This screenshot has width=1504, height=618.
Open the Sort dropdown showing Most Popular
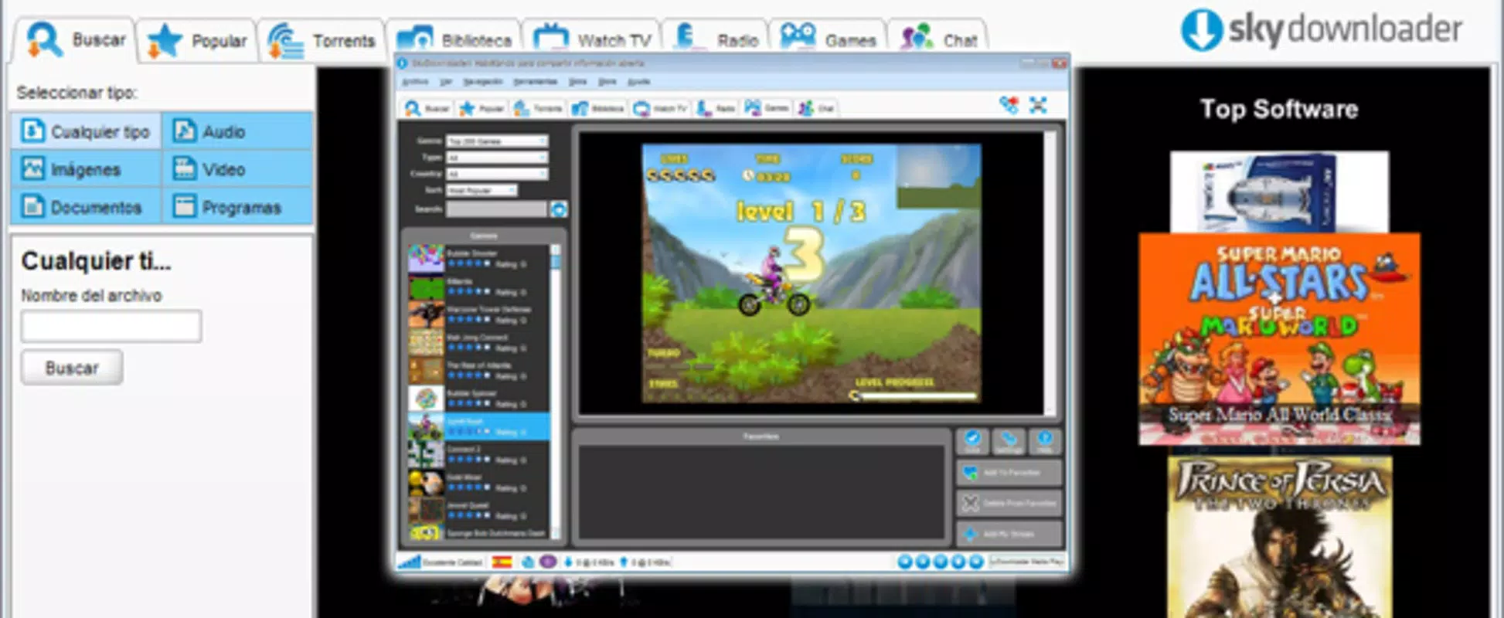pyautogui.click(x=481, y=190)
